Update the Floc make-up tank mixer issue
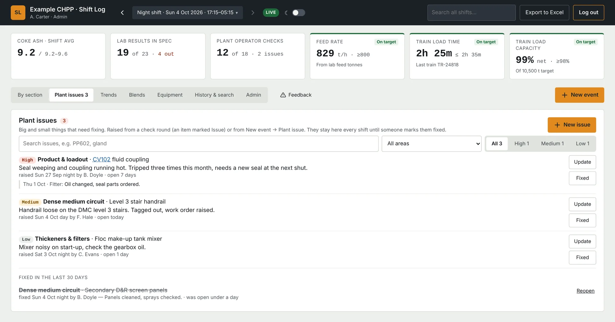 tap(582, 241)
